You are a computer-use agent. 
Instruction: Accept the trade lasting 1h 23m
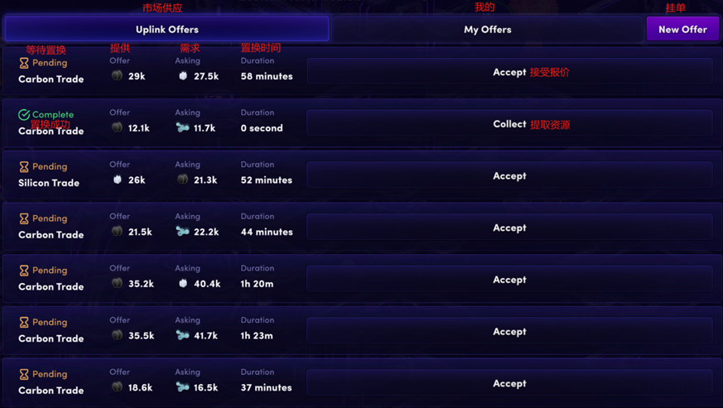(x=509, y=331)
